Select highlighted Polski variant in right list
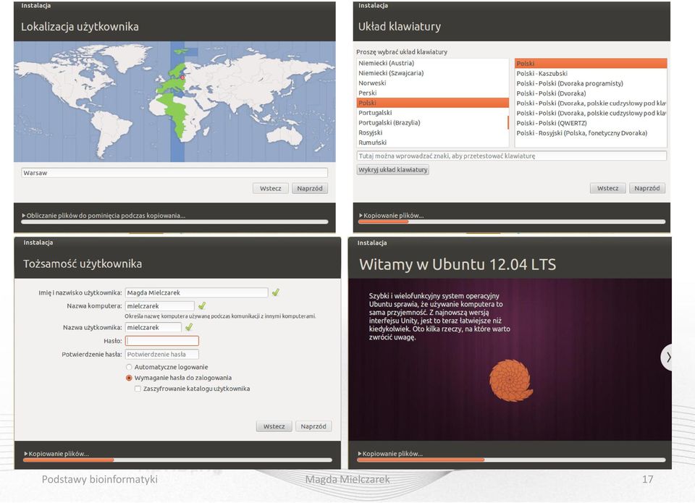 tap(591, 64)
